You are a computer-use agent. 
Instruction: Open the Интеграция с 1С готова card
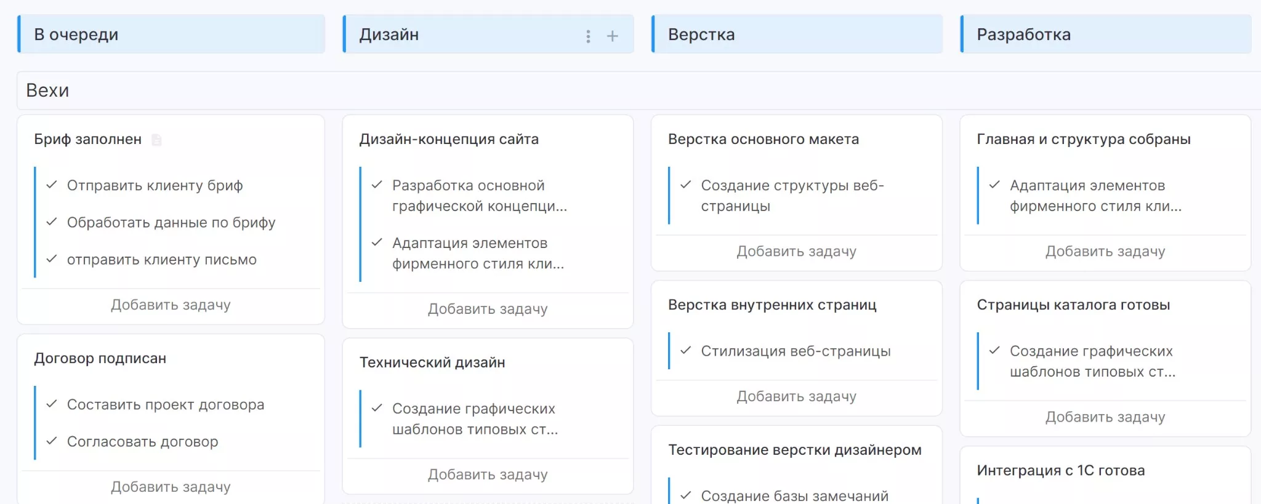pos(1060,471)
